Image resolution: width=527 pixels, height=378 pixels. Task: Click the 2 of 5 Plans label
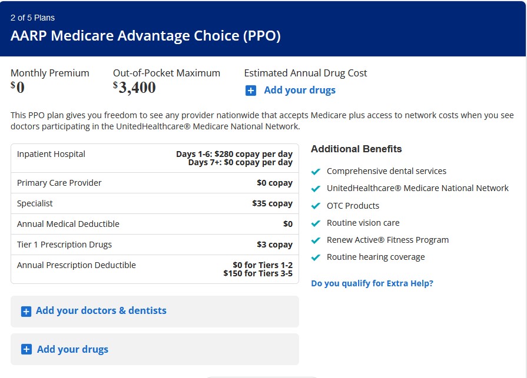click(32, 18)
